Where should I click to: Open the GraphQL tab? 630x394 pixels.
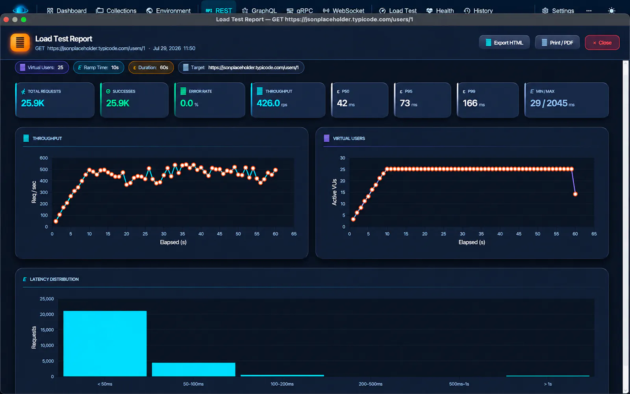click(x=259, y=11)
